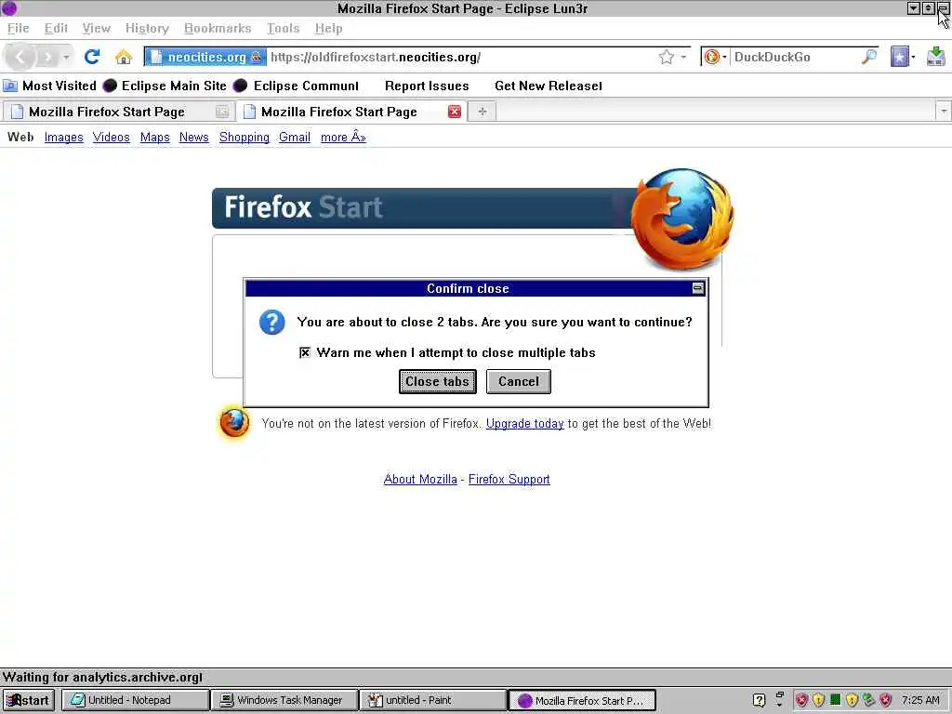
Task: Click the neocities.org site identity badge
Action: tap(205, 57)
